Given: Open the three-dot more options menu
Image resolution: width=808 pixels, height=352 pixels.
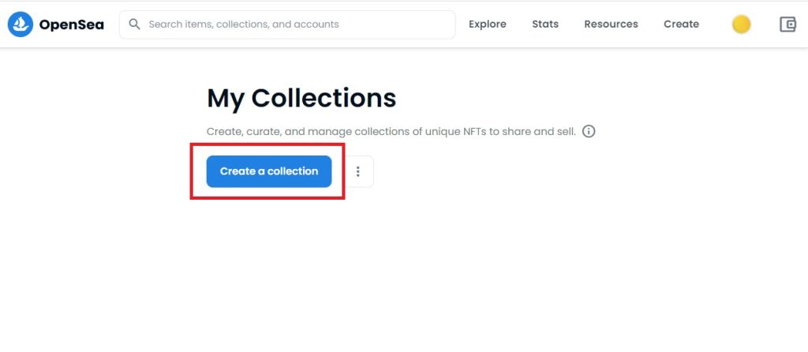Looking at the screenshot, I should pos(357,171).
